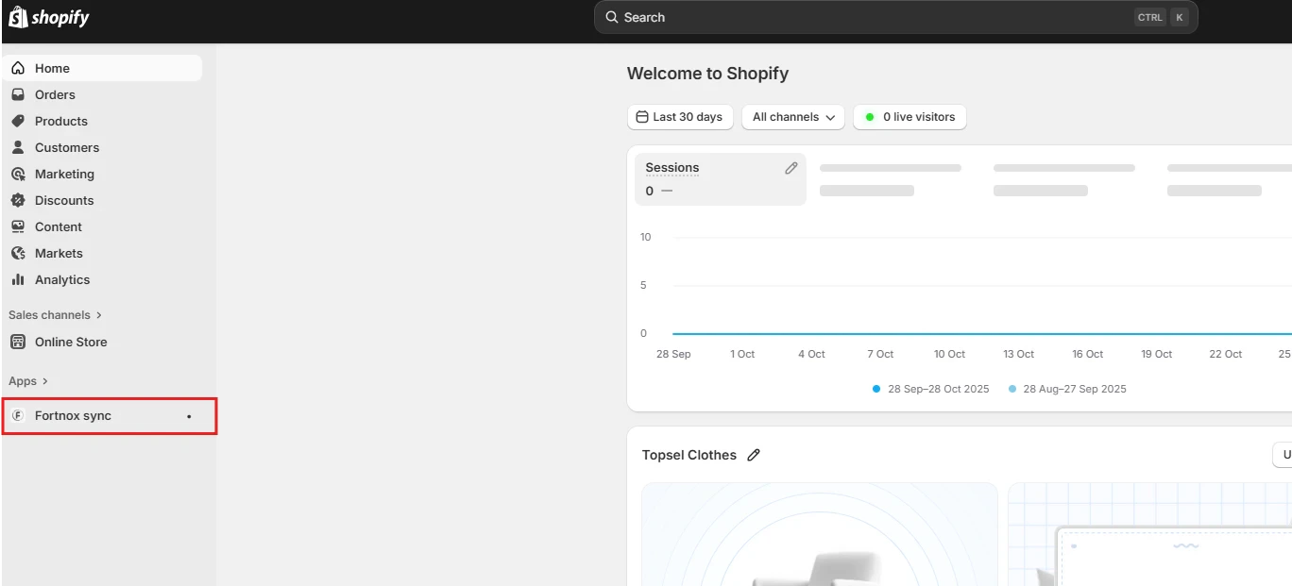Click the Analytics bar chart icon

click(x=18, y=279)
